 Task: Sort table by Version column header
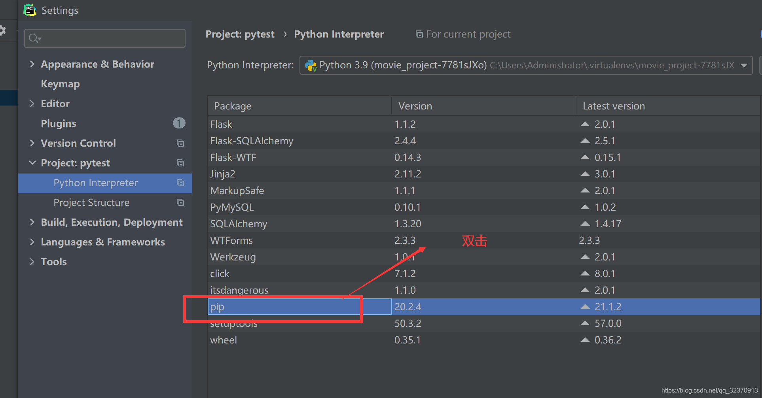tap(483, 106)
